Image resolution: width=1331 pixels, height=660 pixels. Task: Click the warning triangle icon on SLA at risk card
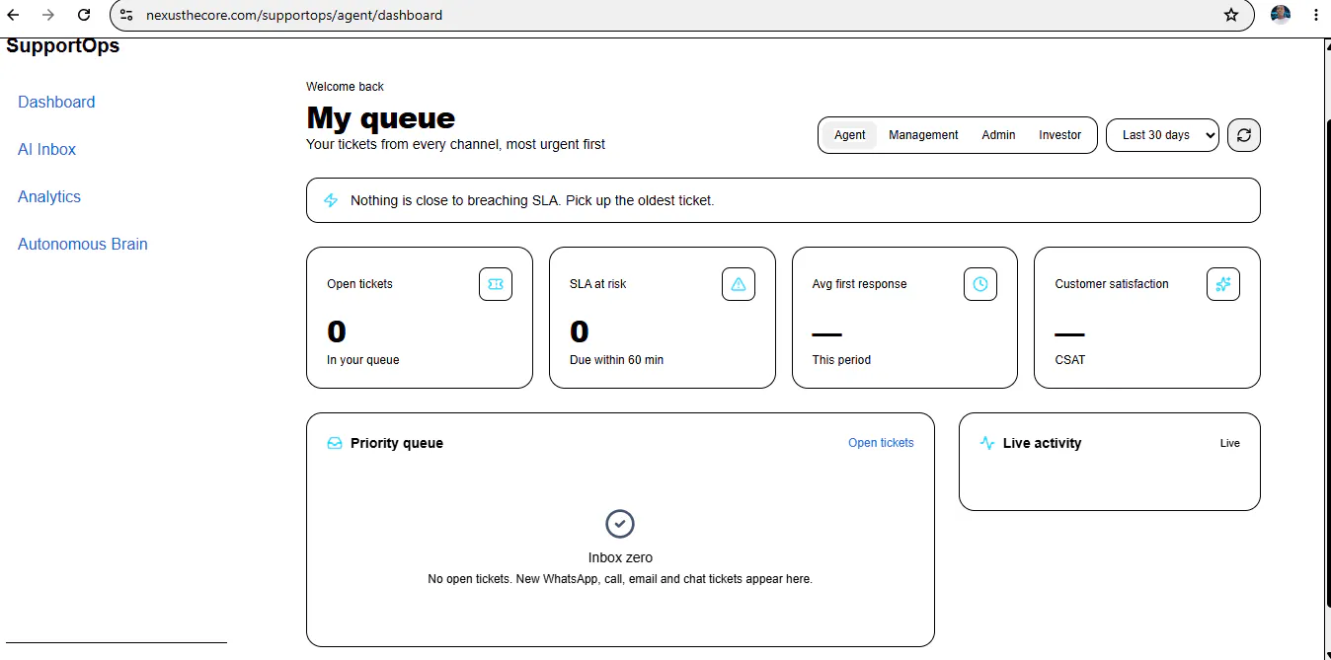coord(739,284)
